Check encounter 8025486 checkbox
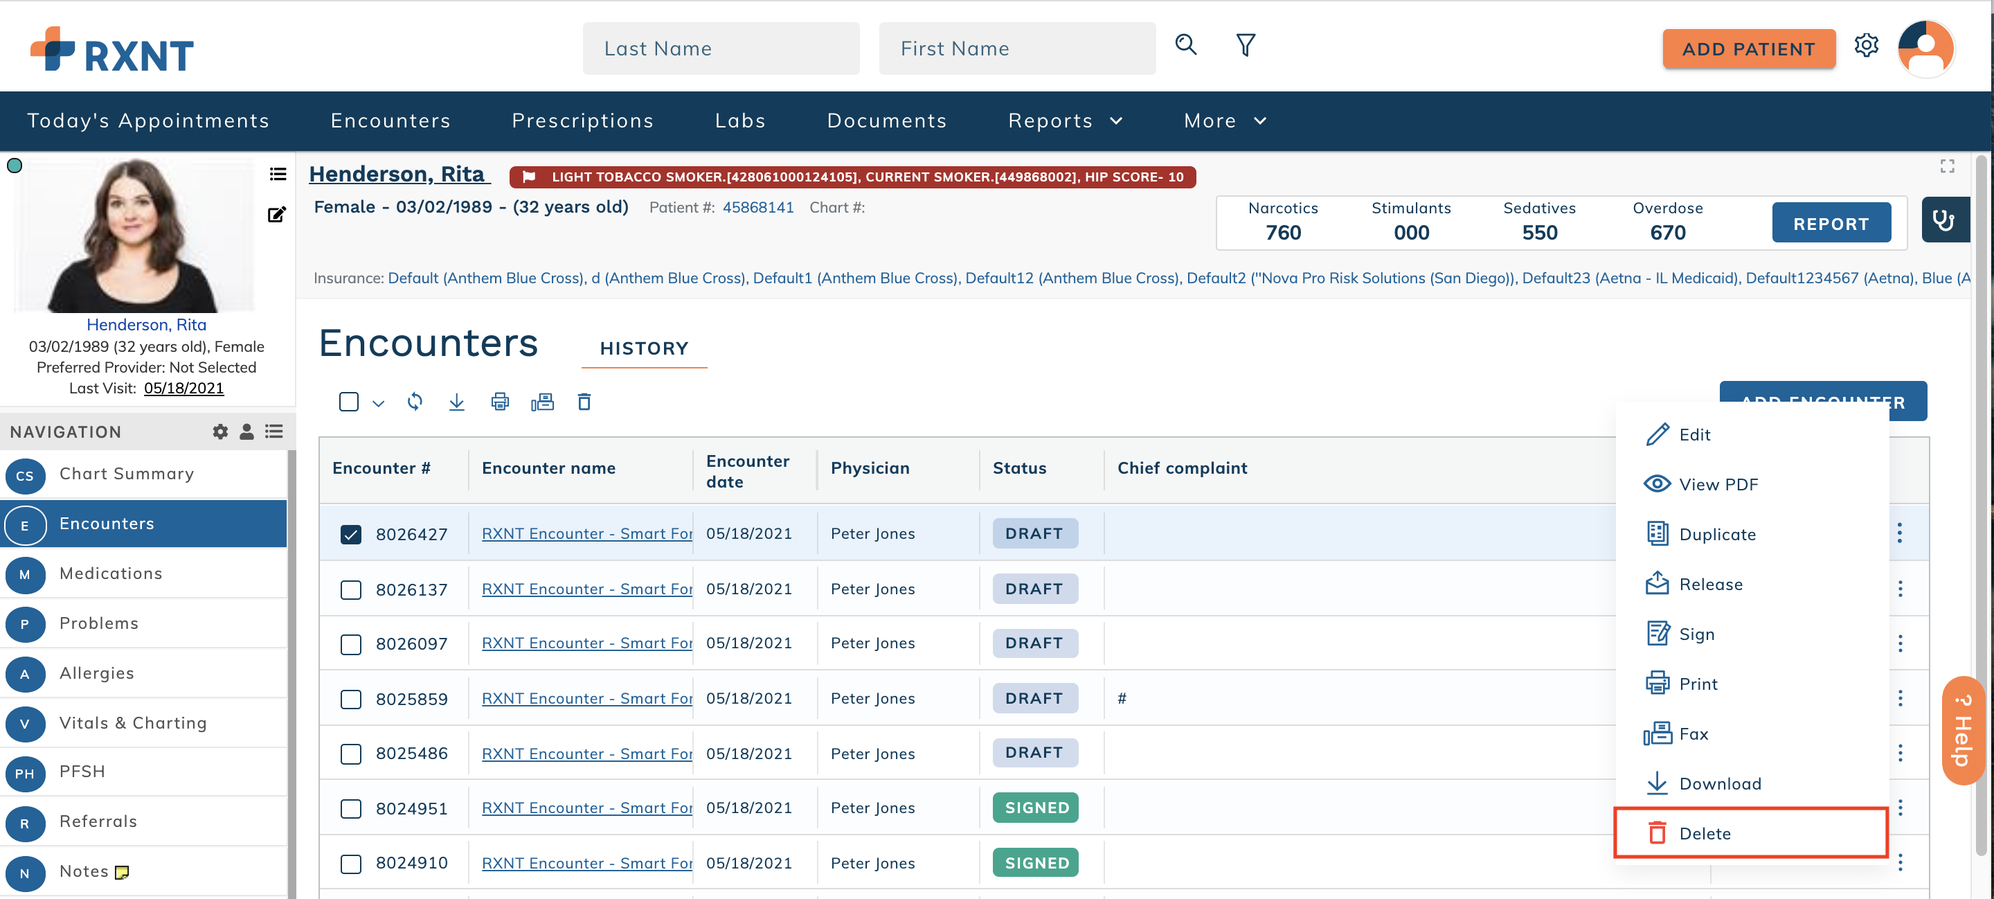Viewport: 1994px width, 899px height. point(350,754)
